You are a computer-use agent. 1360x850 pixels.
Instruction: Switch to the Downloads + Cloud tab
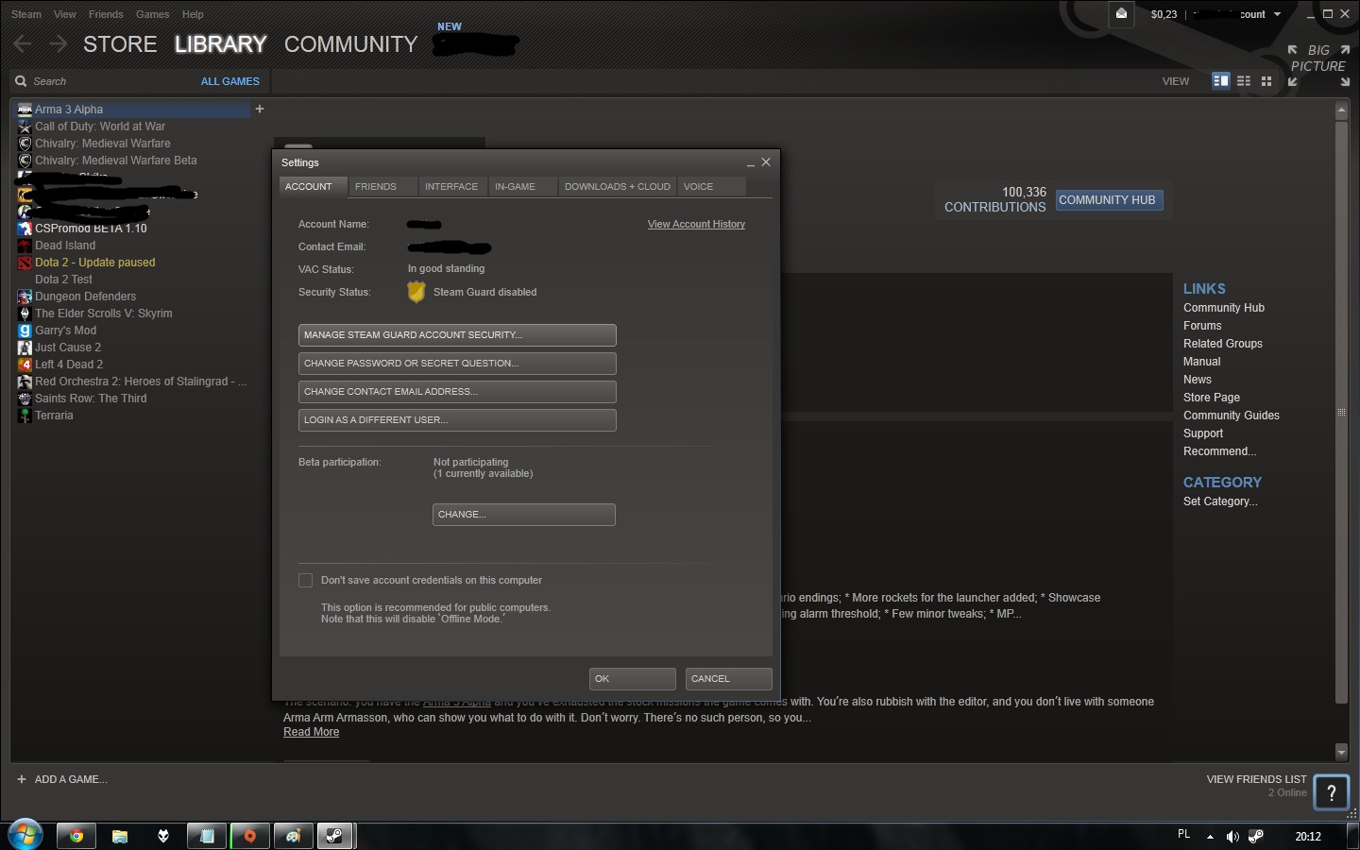(617, 186)
